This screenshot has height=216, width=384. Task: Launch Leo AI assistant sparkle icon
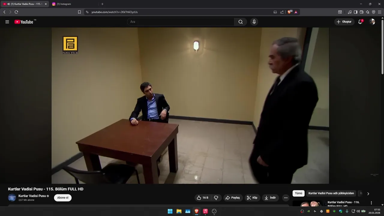point(367,12)
